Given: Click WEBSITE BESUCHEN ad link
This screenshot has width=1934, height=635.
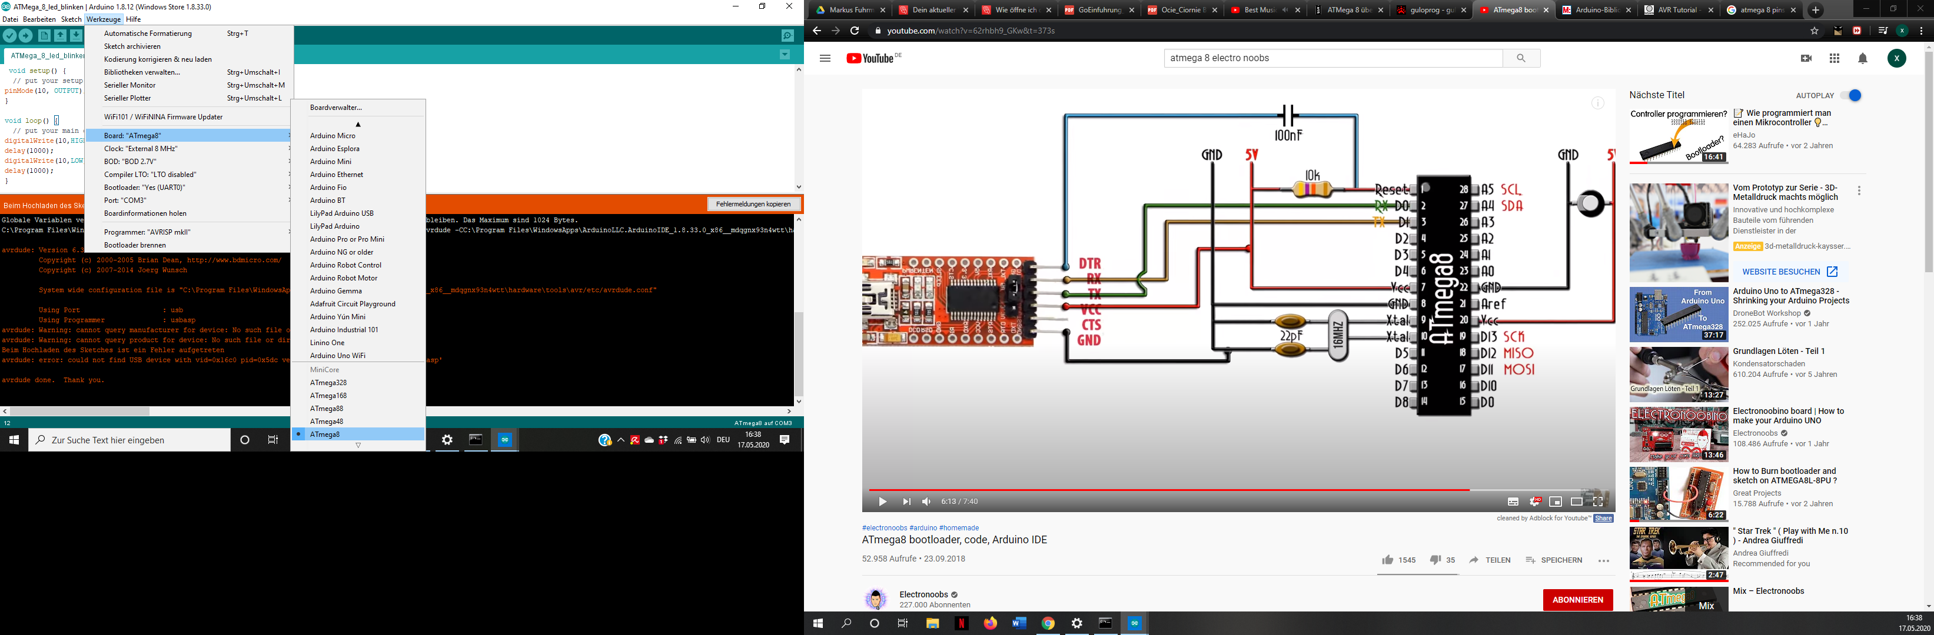Looking at the screenshot, I should (1790, 272).
